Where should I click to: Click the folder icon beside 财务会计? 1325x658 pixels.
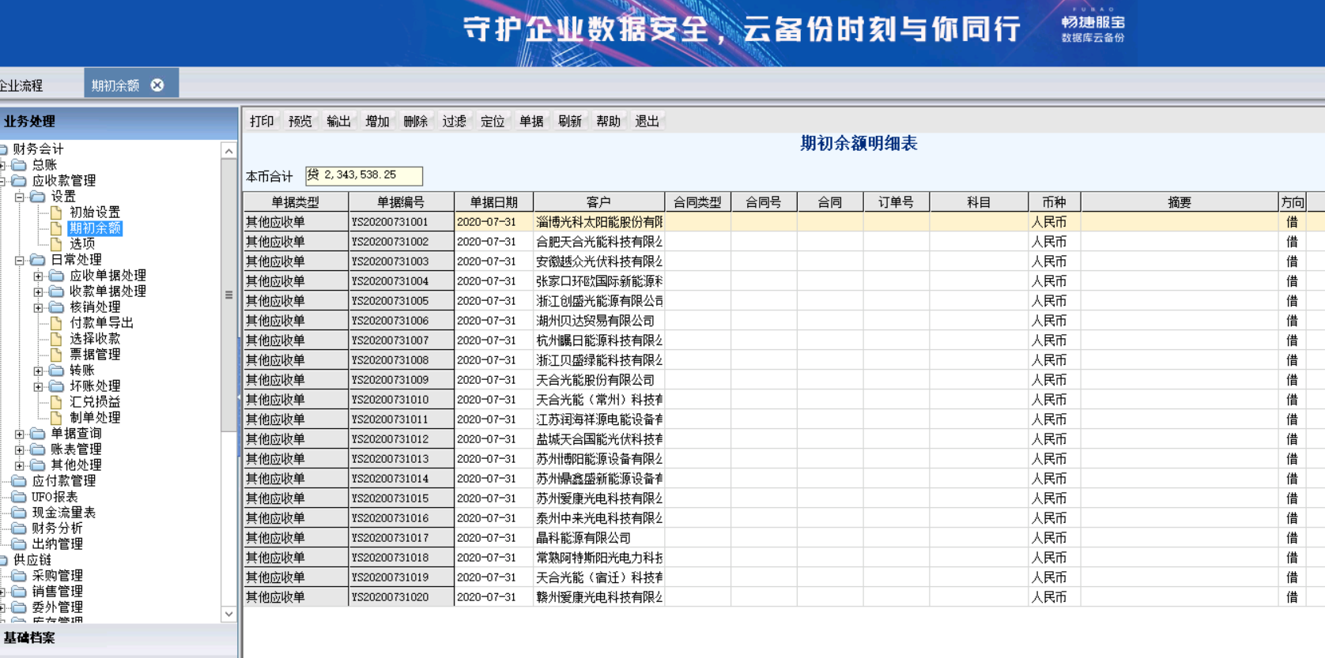click(3, 149)
